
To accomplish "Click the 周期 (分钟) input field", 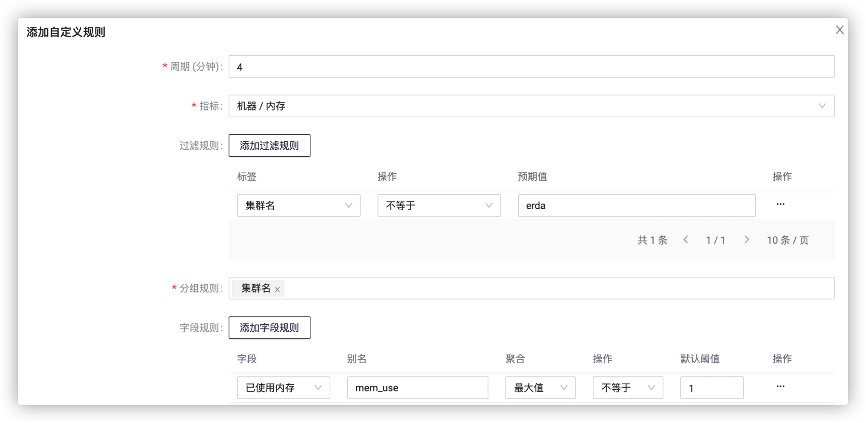I will (x=531, y=67).
